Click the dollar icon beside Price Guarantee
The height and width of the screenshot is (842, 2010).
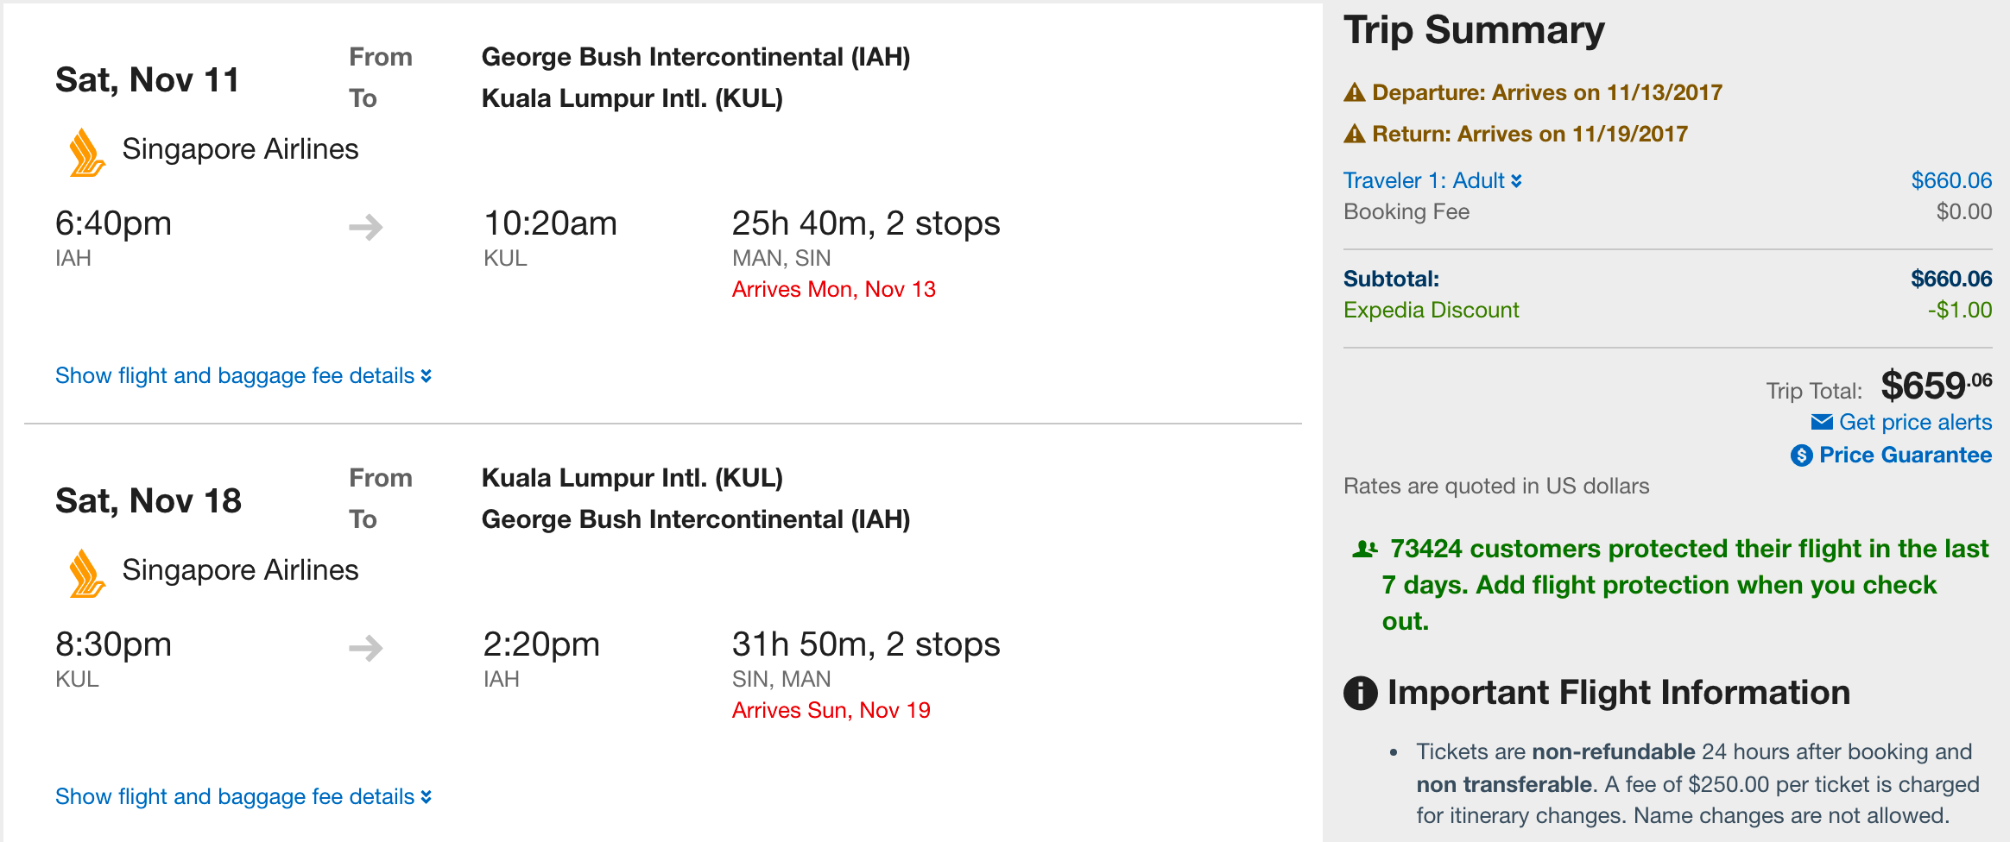click(1802, 456)
